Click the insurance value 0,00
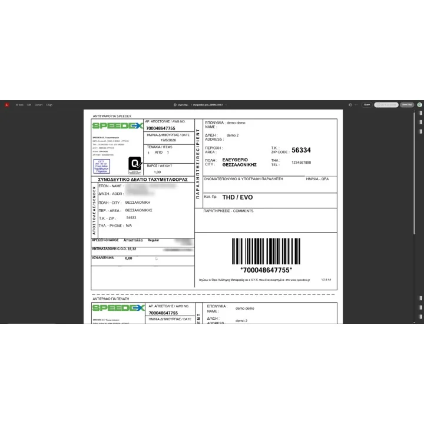The image size is (424, 424). click(x=128, y=259)
